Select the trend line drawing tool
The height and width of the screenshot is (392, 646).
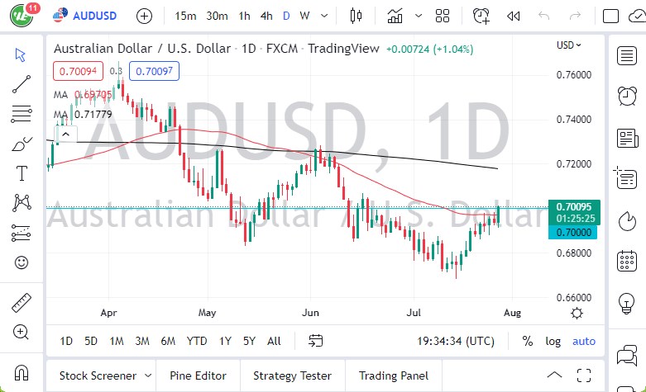tap(22, 83)
